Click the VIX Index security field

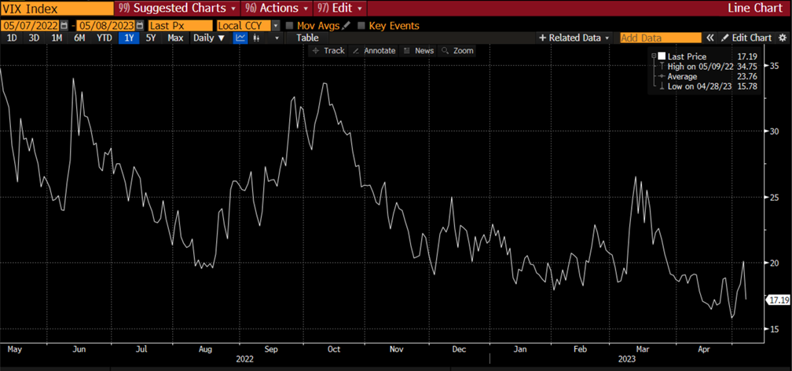pos(57,9)
